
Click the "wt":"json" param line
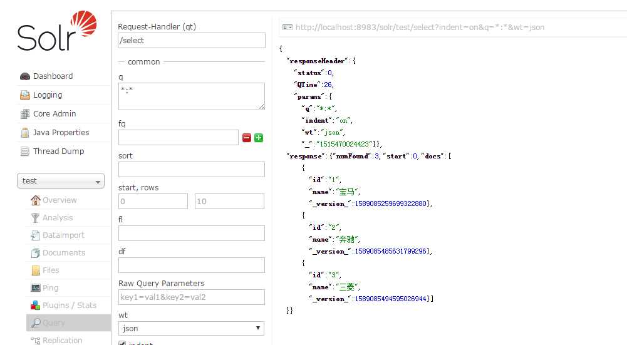[323, 132]
